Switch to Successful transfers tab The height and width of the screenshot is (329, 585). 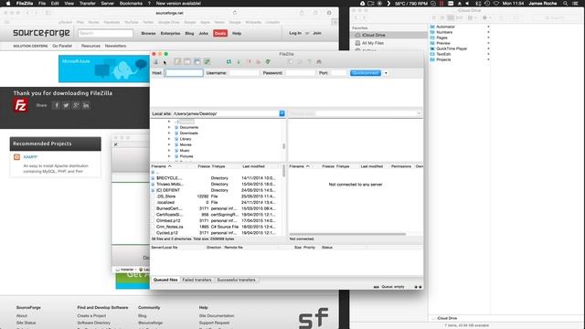(236, 280)
